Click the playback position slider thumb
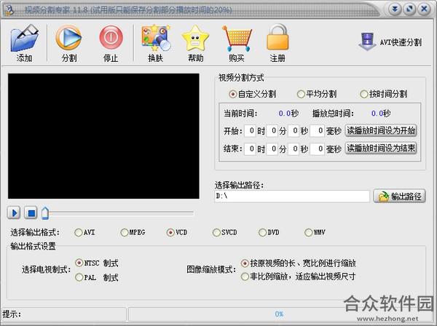The height and width of the screenshot is (326, 437). 45,213
